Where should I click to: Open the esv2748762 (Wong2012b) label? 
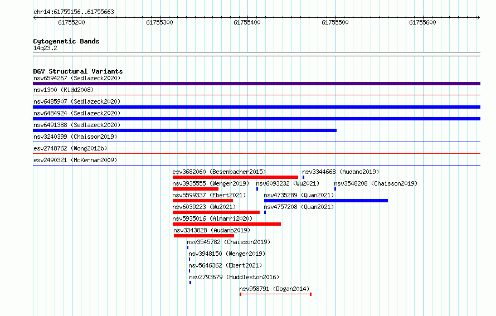click(70, 148)
